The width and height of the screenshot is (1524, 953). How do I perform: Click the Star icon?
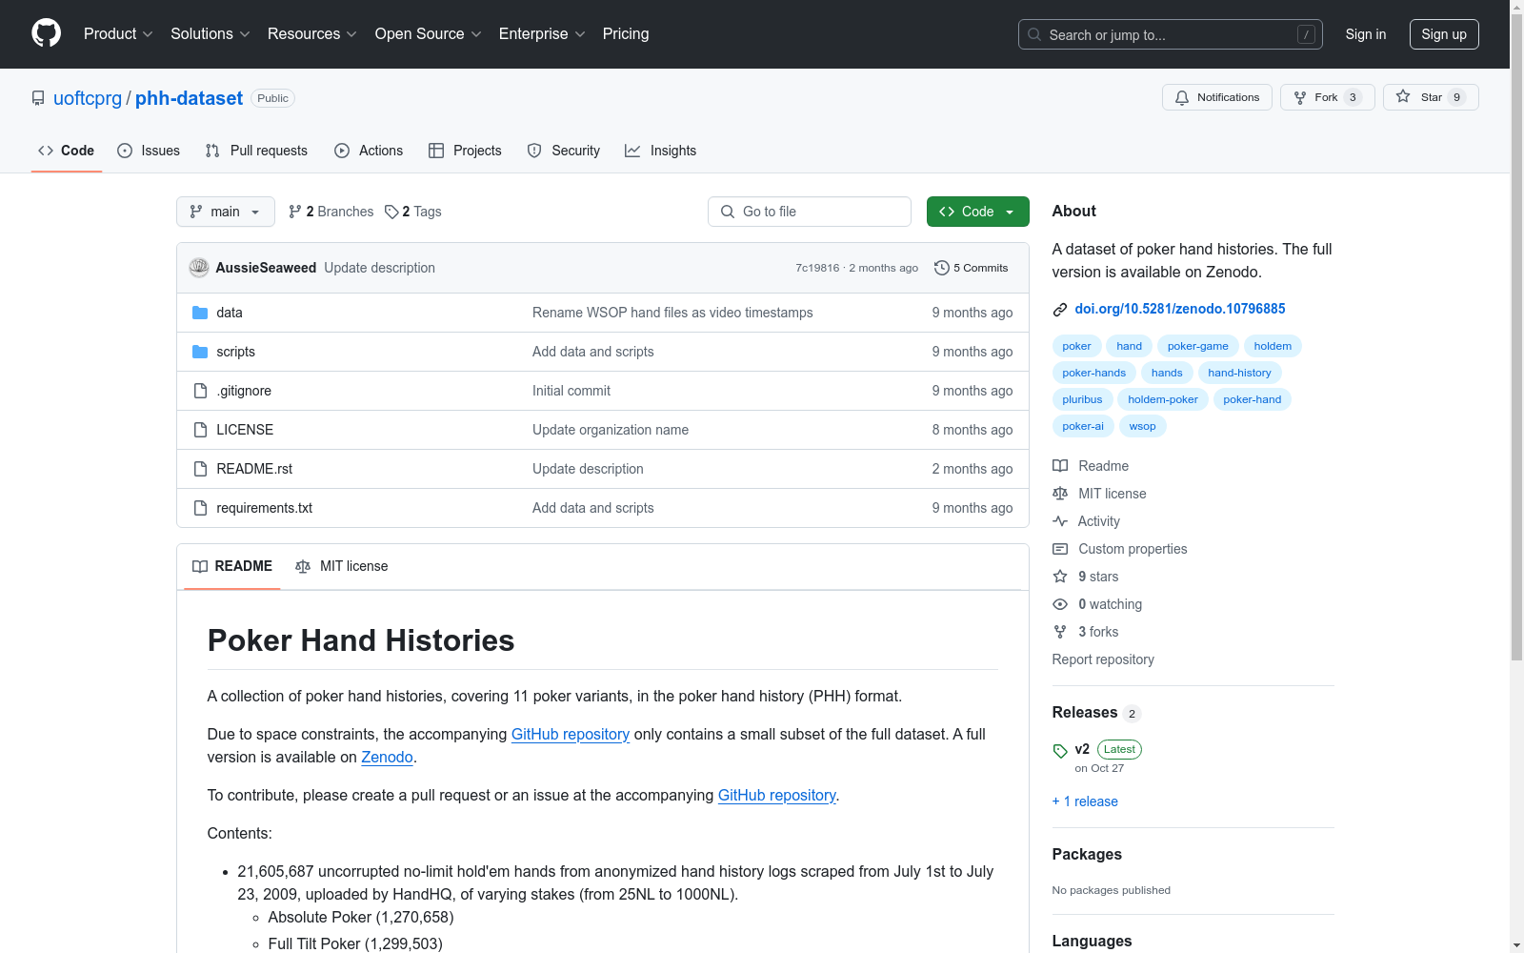1403,96
